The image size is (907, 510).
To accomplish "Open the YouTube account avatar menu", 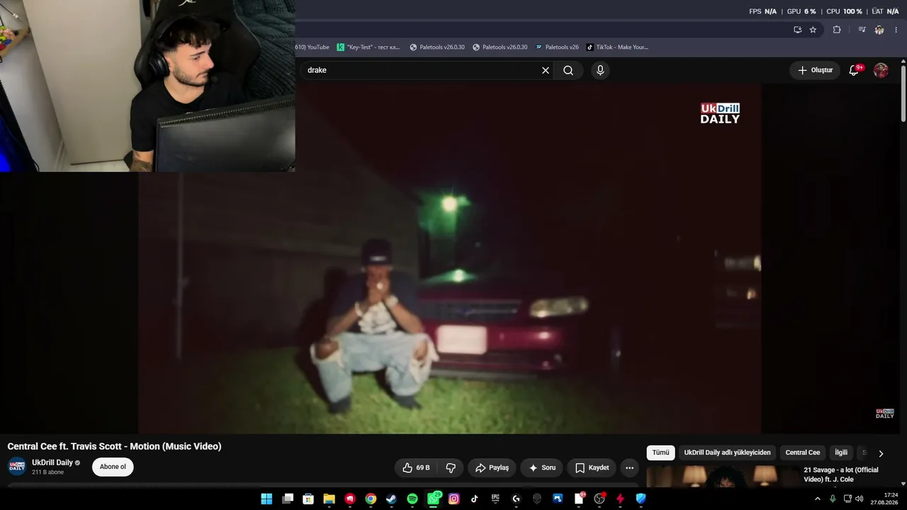I will (x=881, y=70).
